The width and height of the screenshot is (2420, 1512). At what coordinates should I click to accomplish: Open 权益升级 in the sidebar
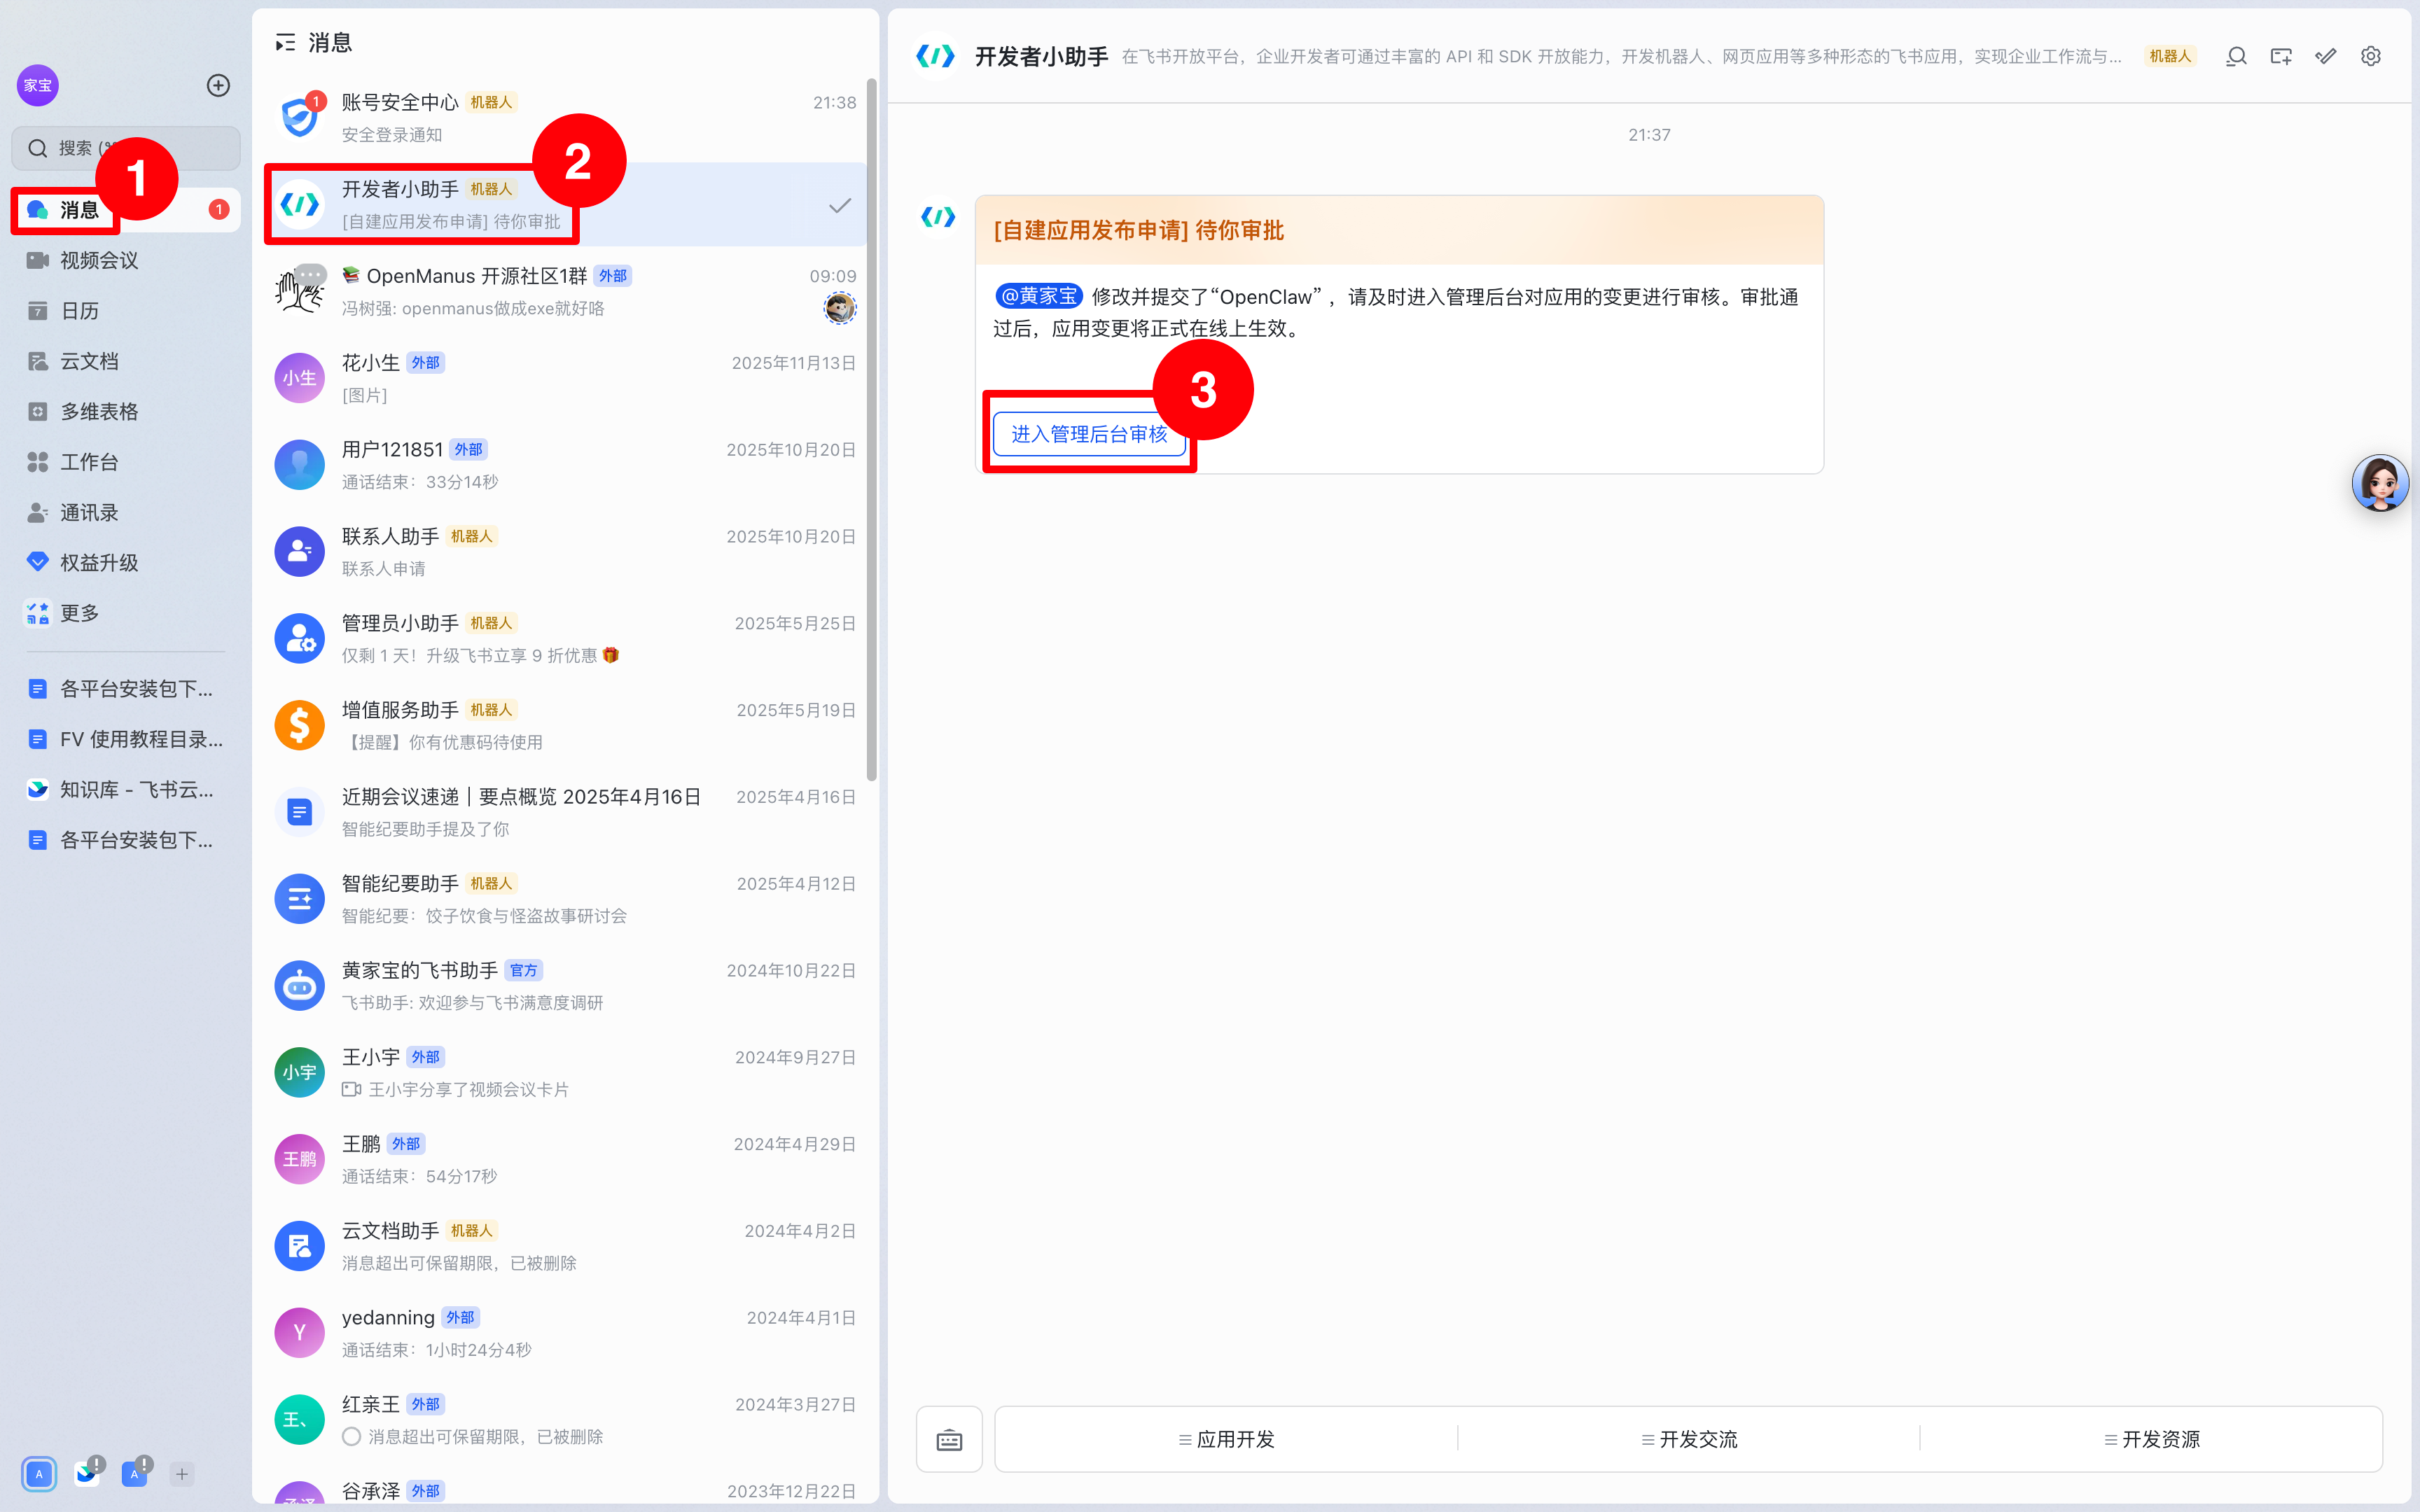tap(126, 563)
